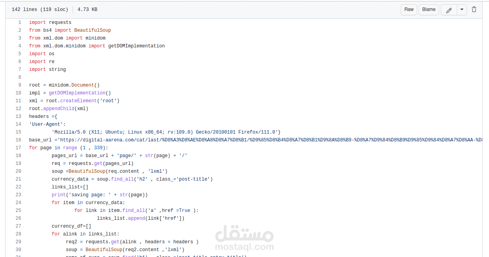Select line number 1

pos(20,22)
